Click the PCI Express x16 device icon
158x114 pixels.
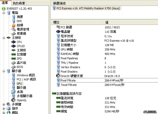coord(54,8)
